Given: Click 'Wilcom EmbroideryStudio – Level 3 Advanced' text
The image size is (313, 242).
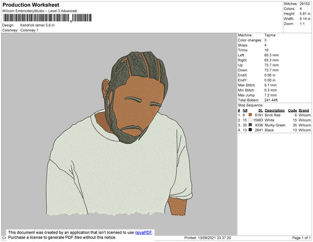Looking at the screenshot, I should [x=40, y=11].
